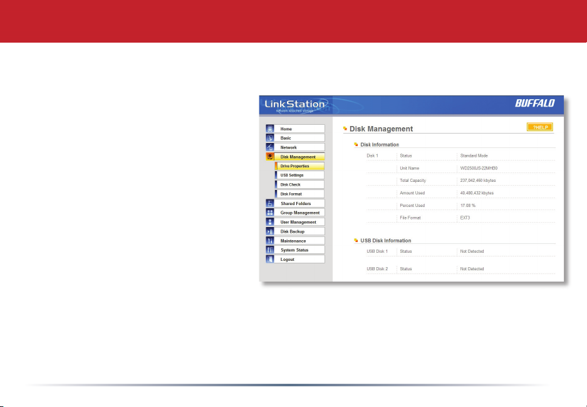Click the 'Percent Used' label
The image size is (587, 407).
pyautogui.click(x=412, y=205)
